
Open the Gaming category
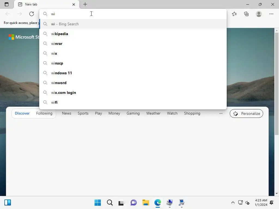pos(133,113)
